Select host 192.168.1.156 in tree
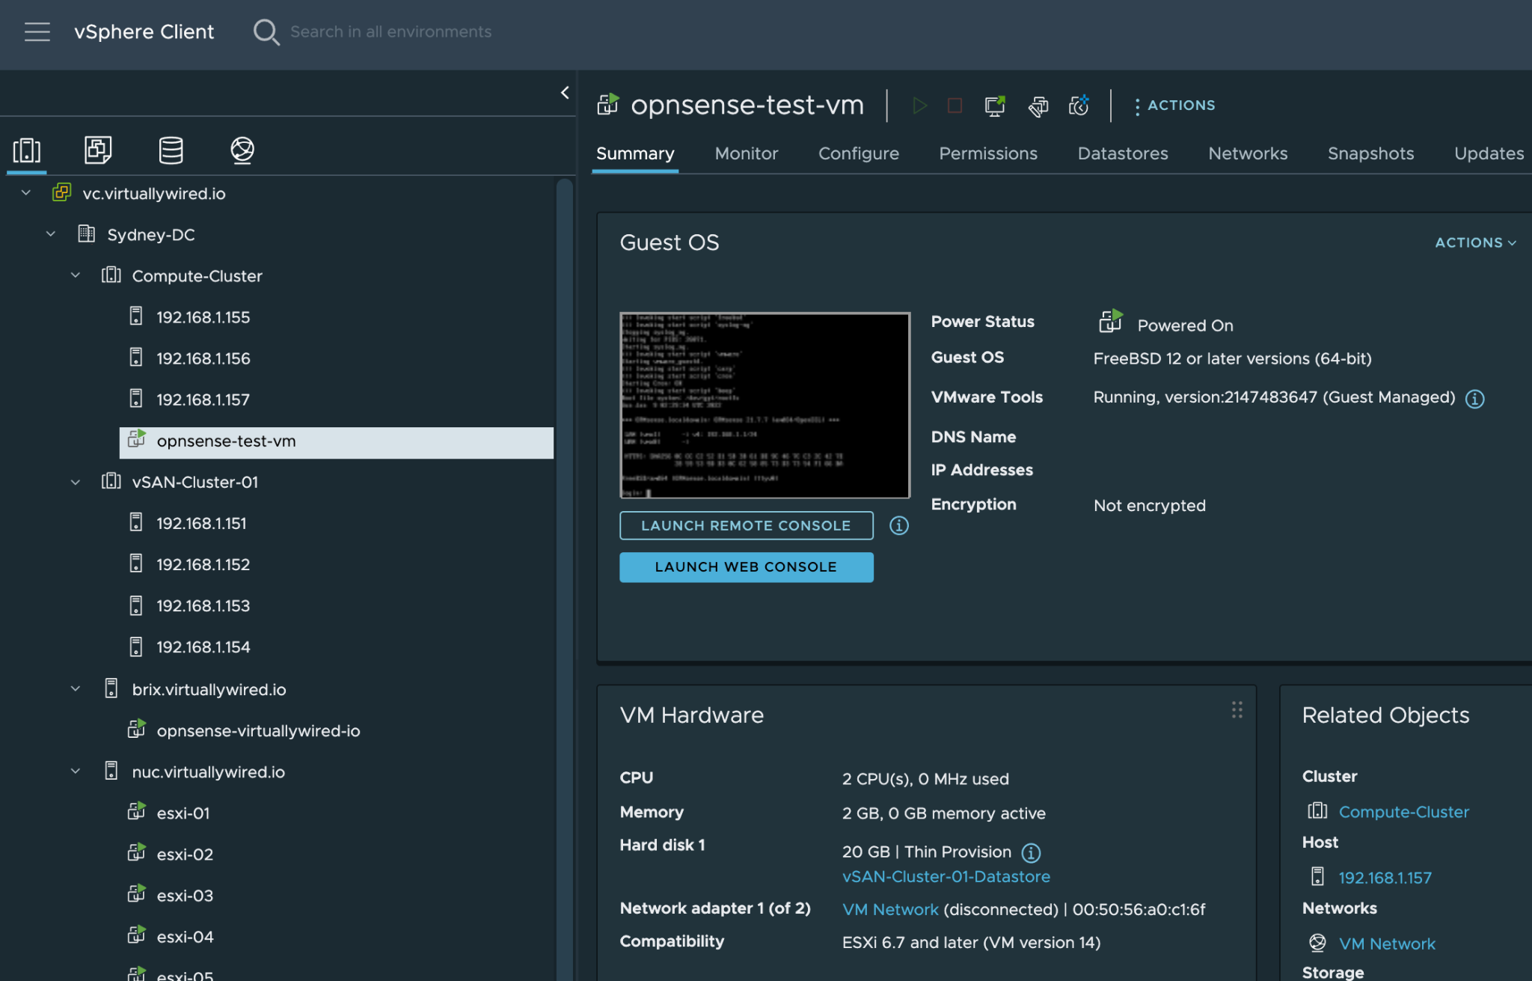1532x981 pixels. [203, 358]
